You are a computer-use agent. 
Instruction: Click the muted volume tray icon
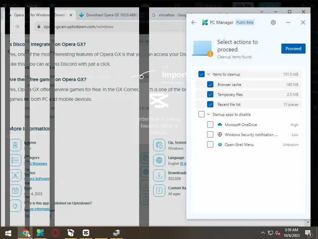(x=278, y=233)
